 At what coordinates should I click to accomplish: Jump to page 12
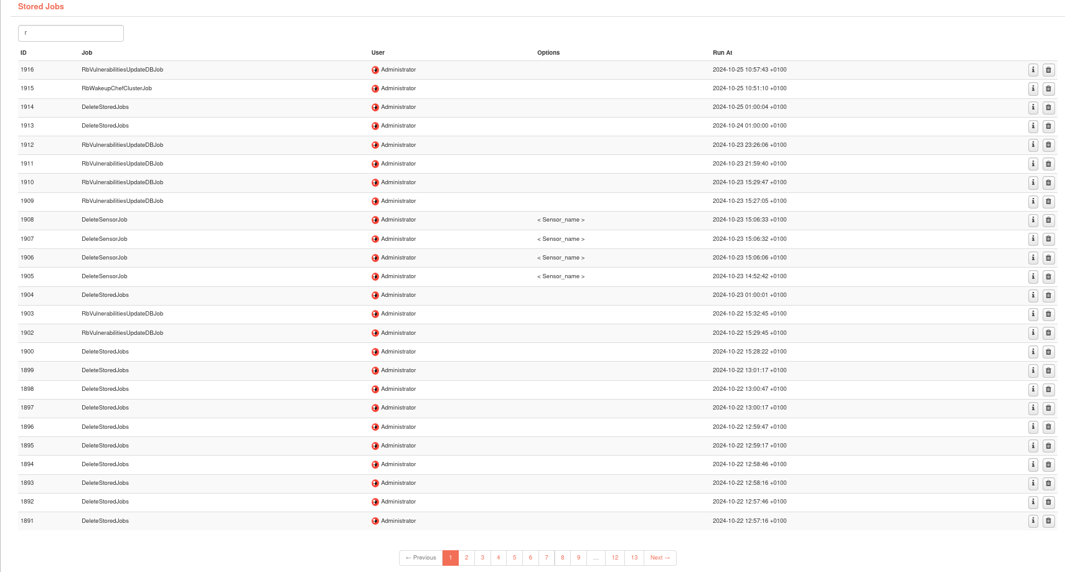(x=615, y=558)
